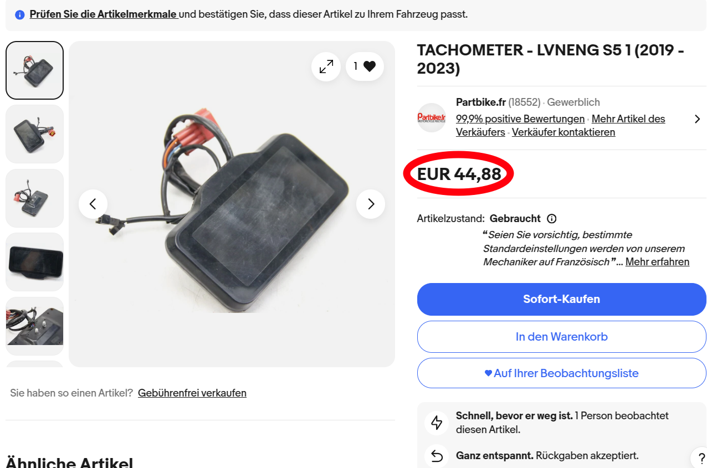707x468 pixels.
Task: Open the article condition info icon
Action: (x=552, y=219)
